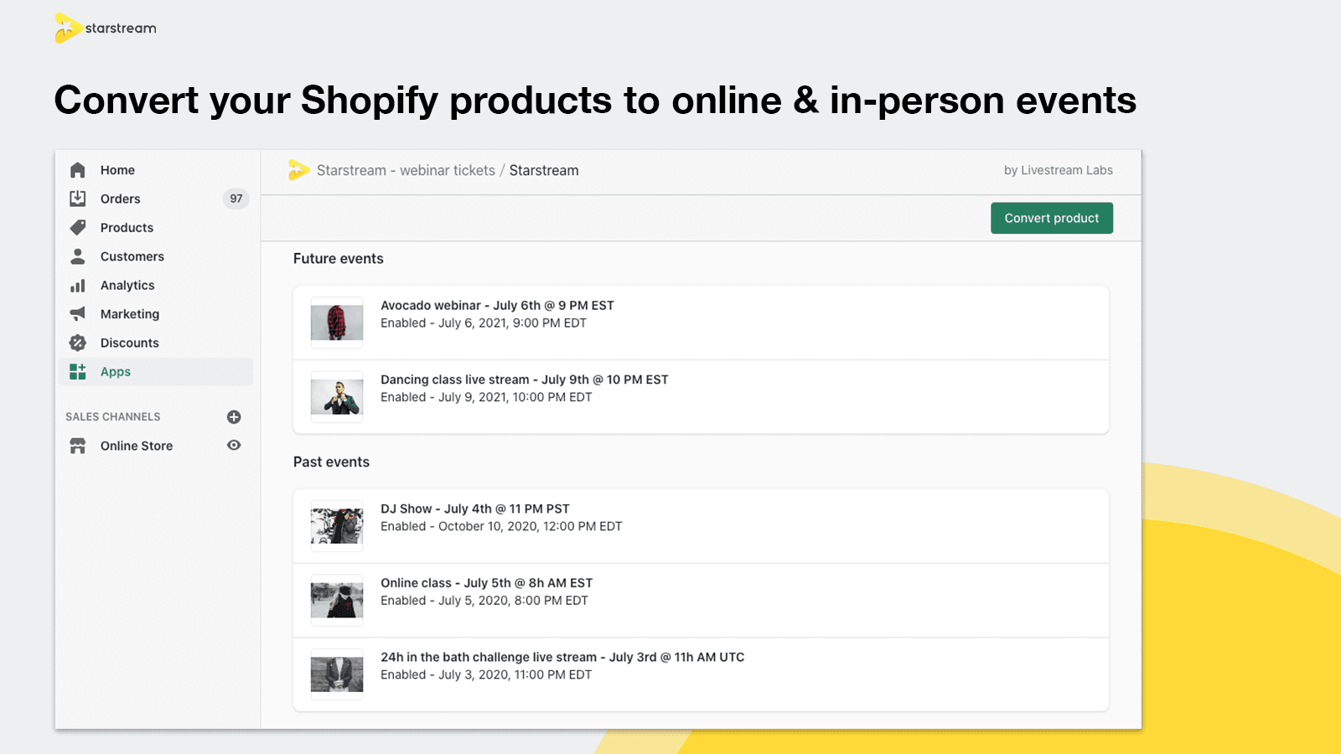Click the Starstream logo in the breadcrumb bar
The image size is (1341, 754).
[x=298, y=170]
